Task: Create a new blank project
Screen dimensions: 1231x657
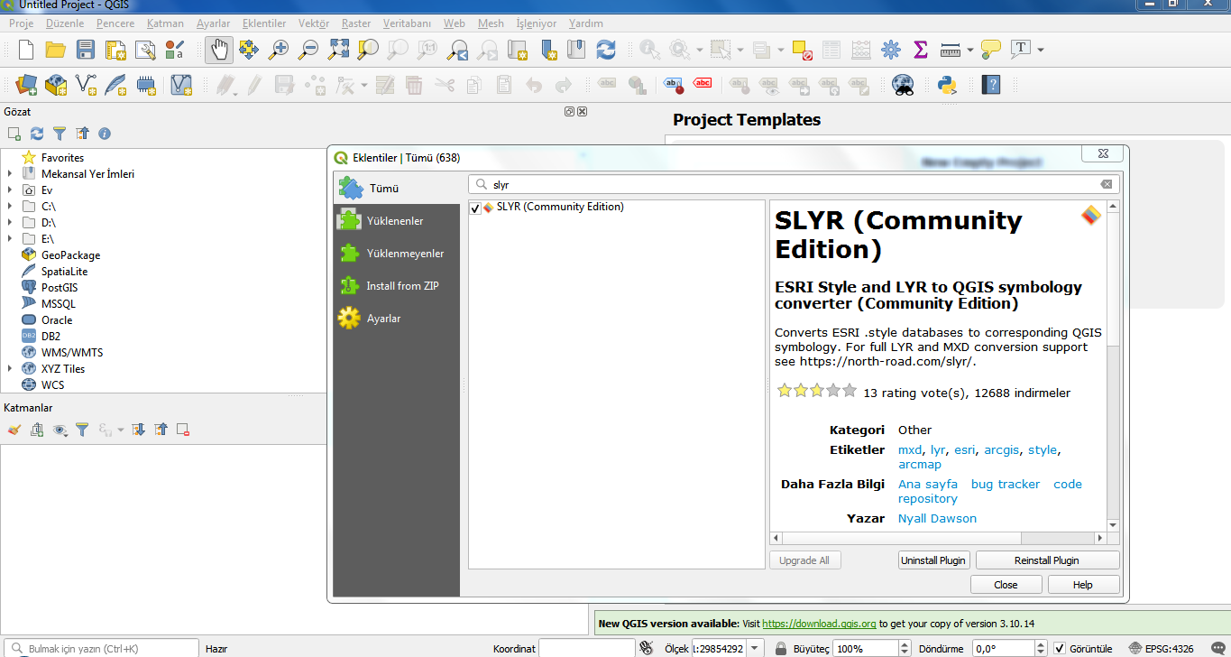Action: click(x=26, y=50)
